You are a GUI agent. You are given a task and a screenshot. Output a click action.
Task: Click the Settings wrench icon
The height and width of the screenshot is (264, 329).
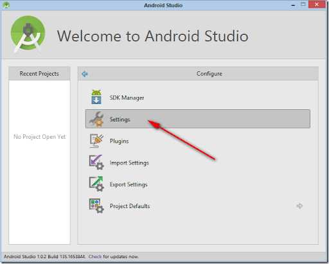(96, 119)
